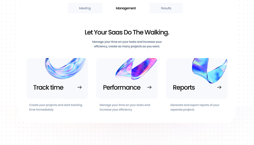Open the Performance card title
Viewport: 254px width, 145px height.
[x=122, y=88]
